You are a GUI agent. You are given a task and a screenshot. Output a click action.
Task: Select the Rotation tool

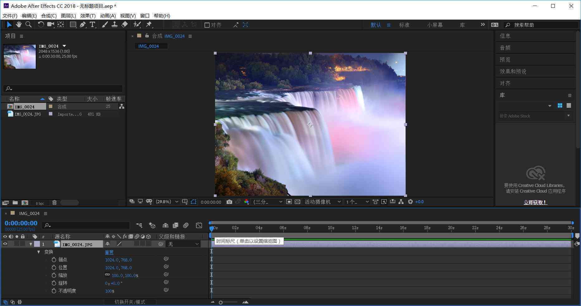click(41, 25)
